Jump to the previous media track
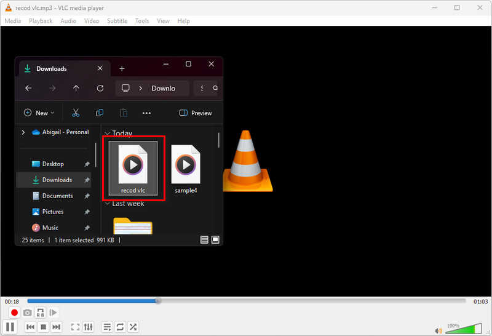This screenshot has width=492, height=336. [x=30, y=327]
